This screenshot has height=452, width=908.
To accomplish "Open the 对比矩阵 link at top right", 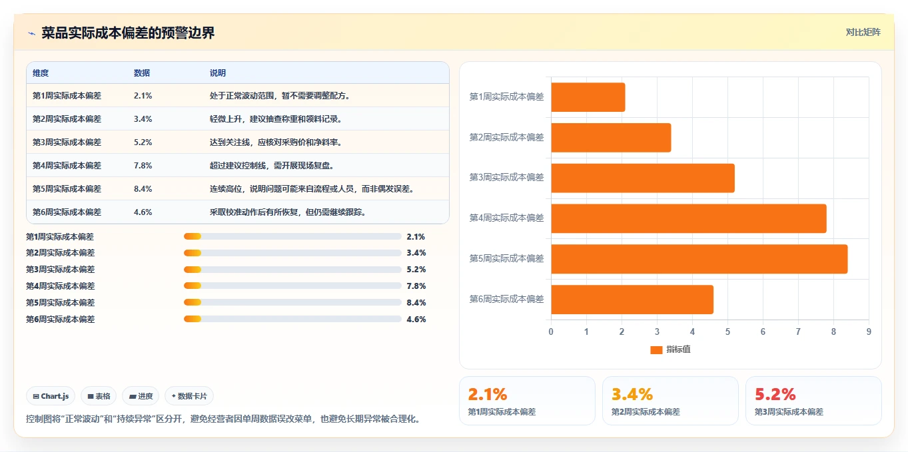I will tap(863, 32).
